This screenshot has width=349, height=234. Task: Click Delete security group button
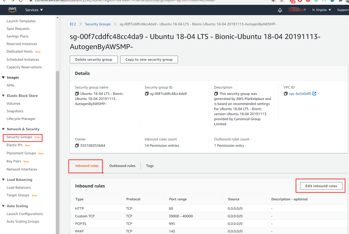coord(94,59)
